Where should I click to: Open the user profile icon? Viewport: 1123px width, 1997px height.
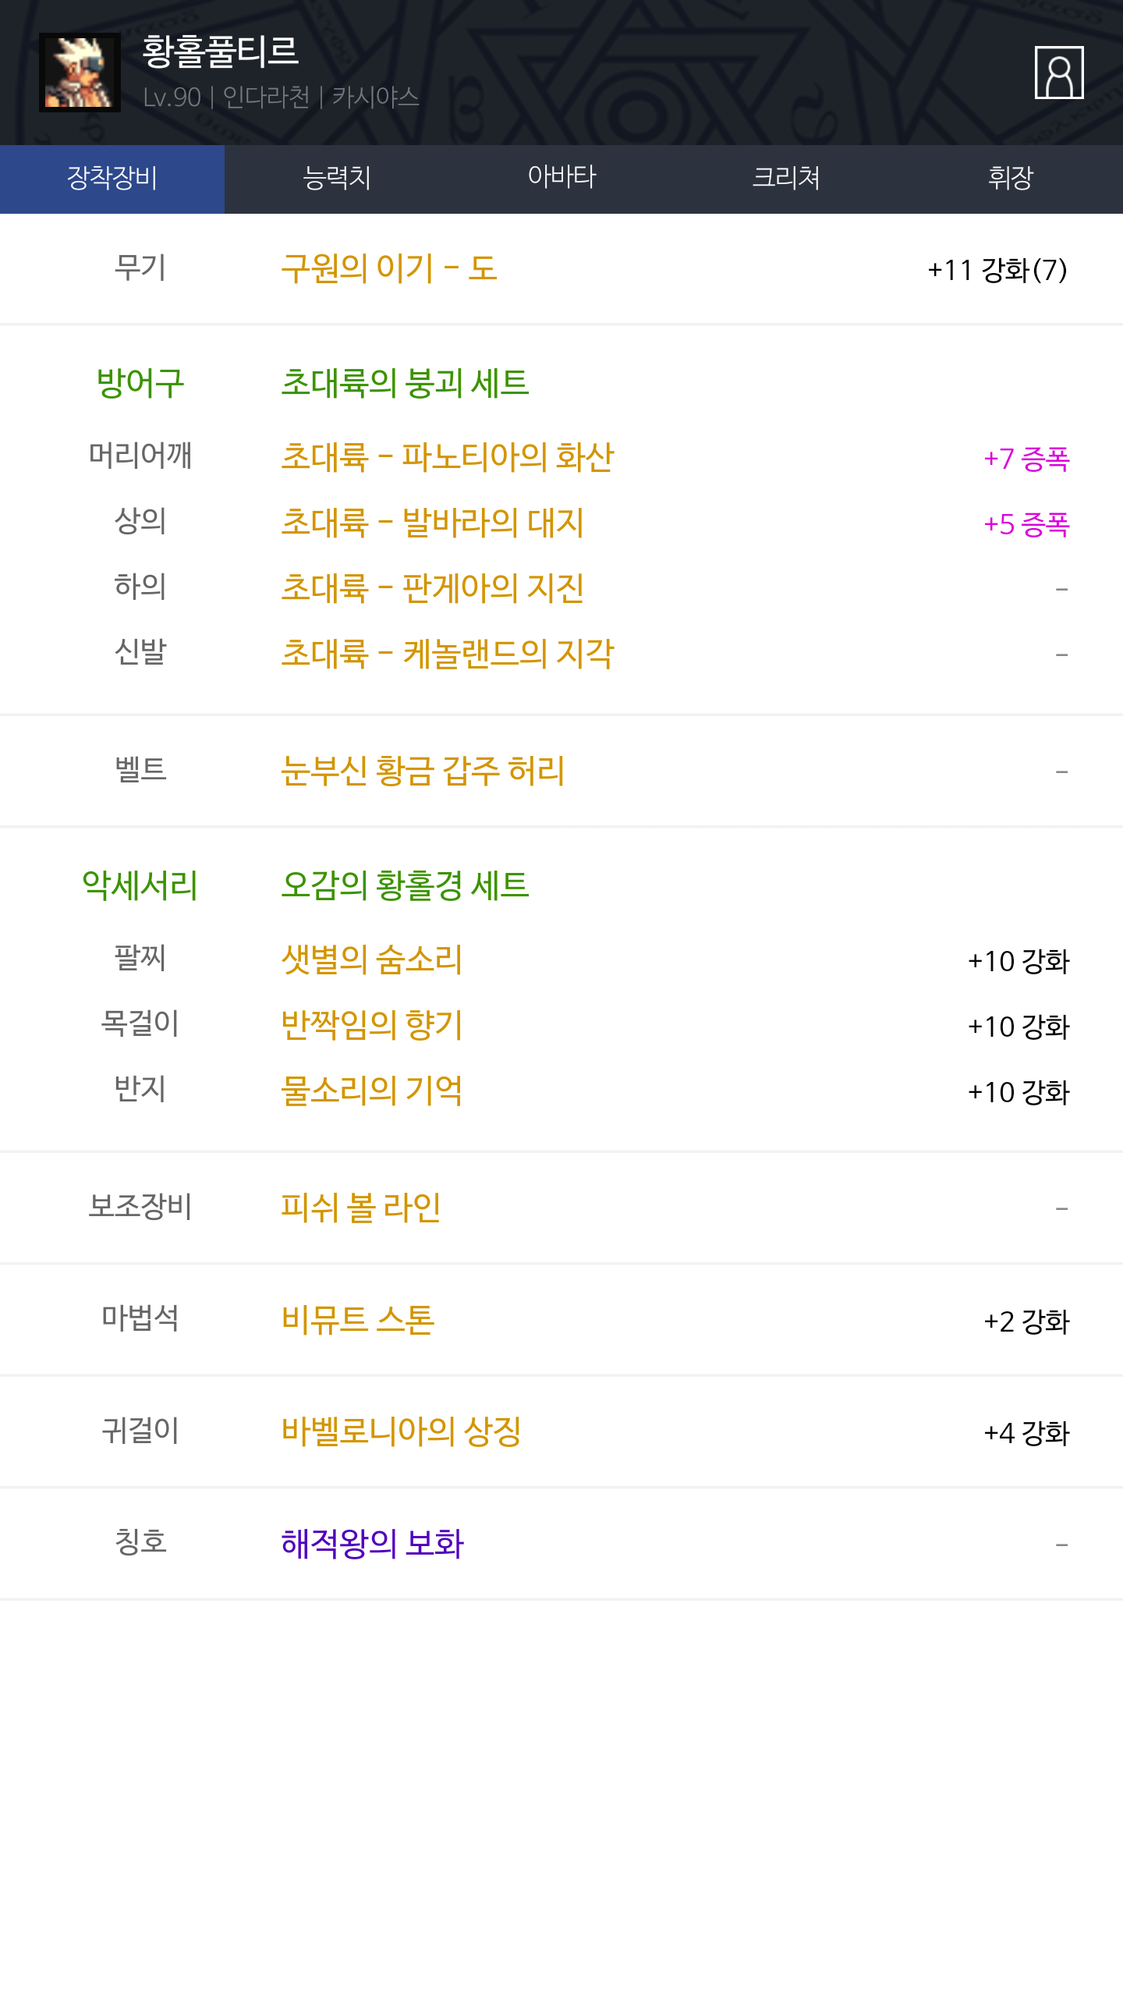[1058, 73]
